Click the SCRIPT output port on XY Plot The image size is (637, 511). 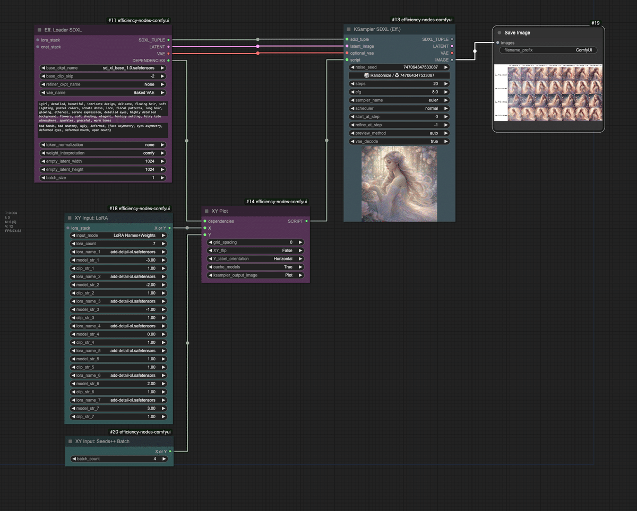tap(306, 221)
